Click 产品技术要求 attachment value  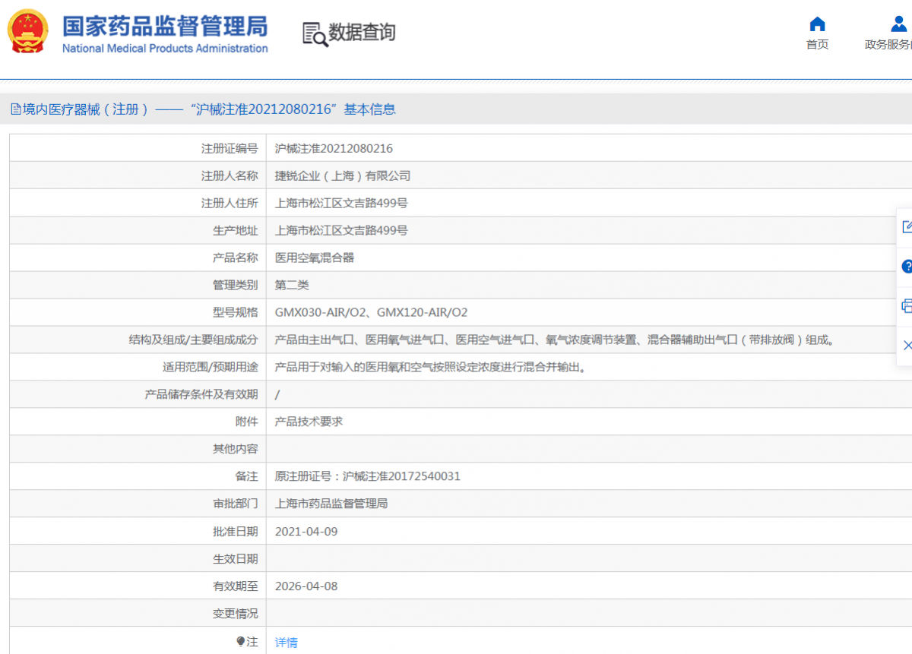309,422
